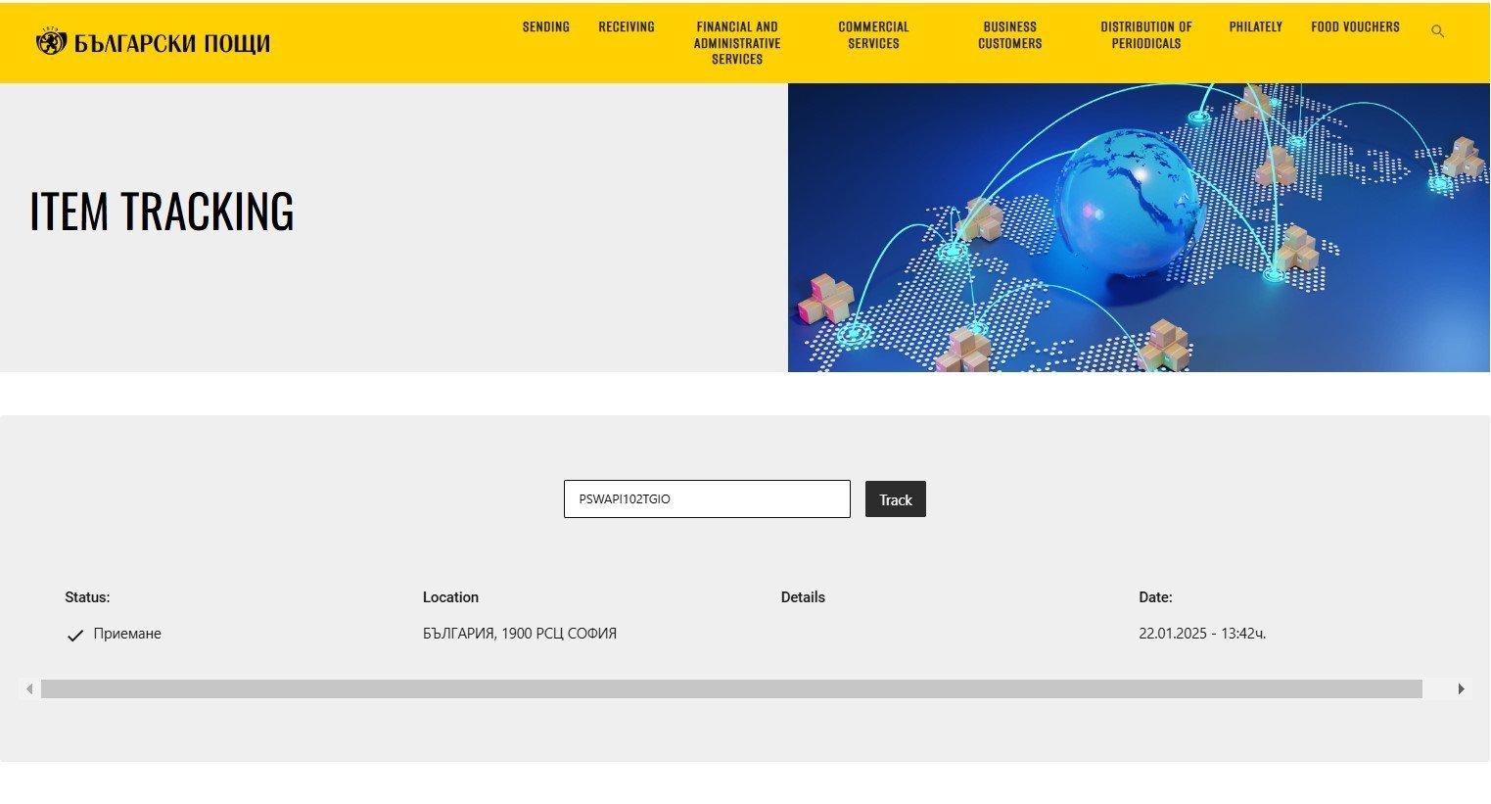The height and width of the screenshot is (804, 1491).
Task: Click the horizontal scrollbar thumb
Action: (x=730, y=689)
